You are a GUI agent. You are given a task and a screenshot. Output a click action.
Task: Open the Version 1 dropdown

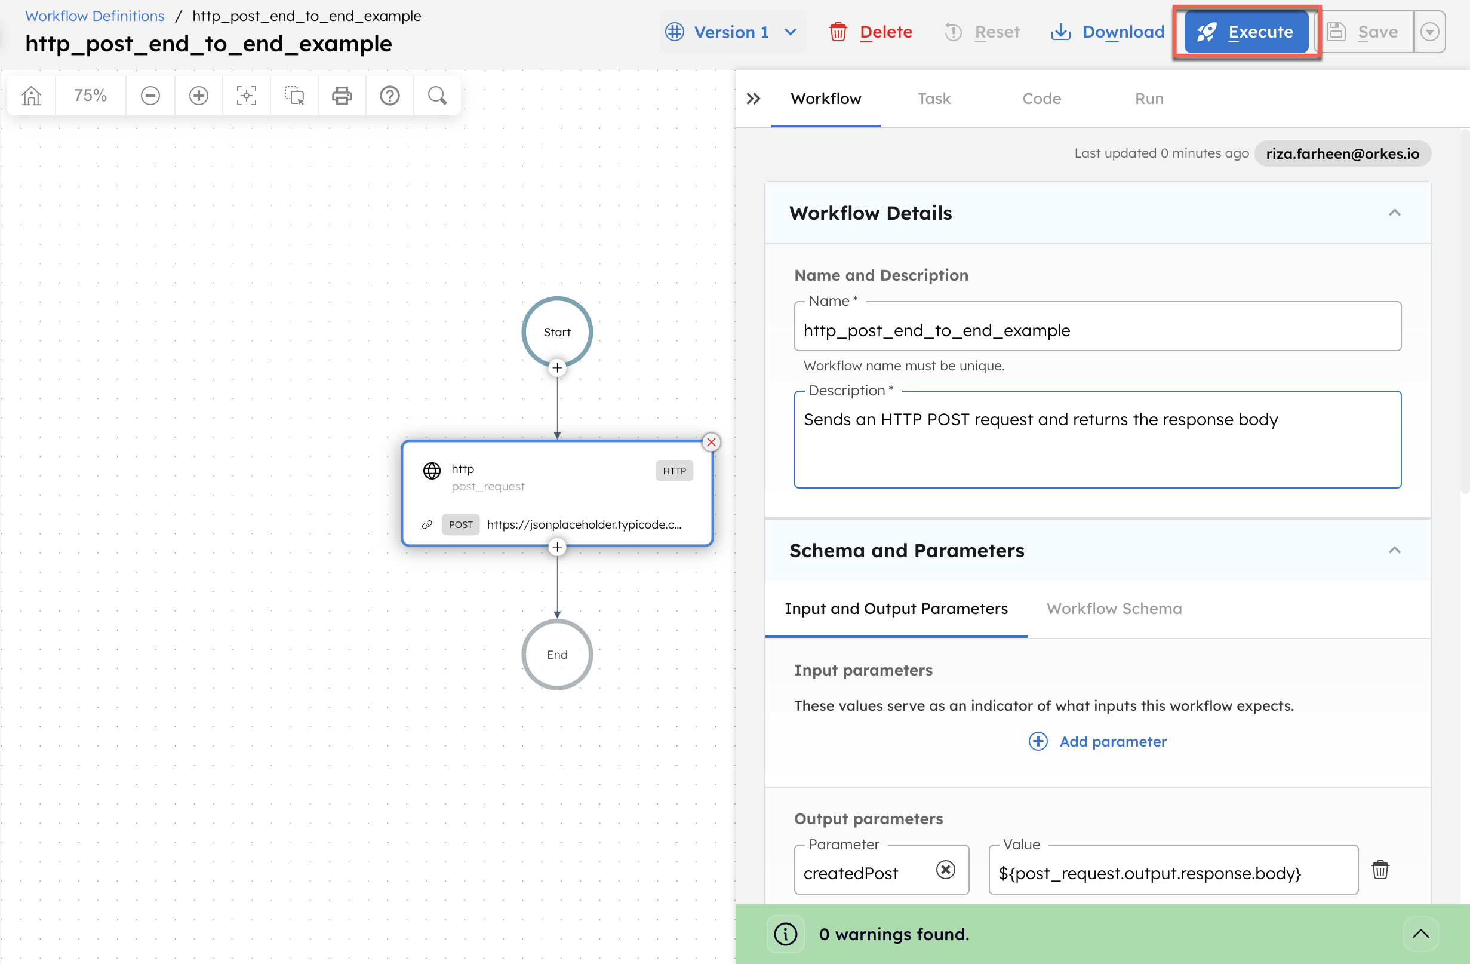[732, 32]
